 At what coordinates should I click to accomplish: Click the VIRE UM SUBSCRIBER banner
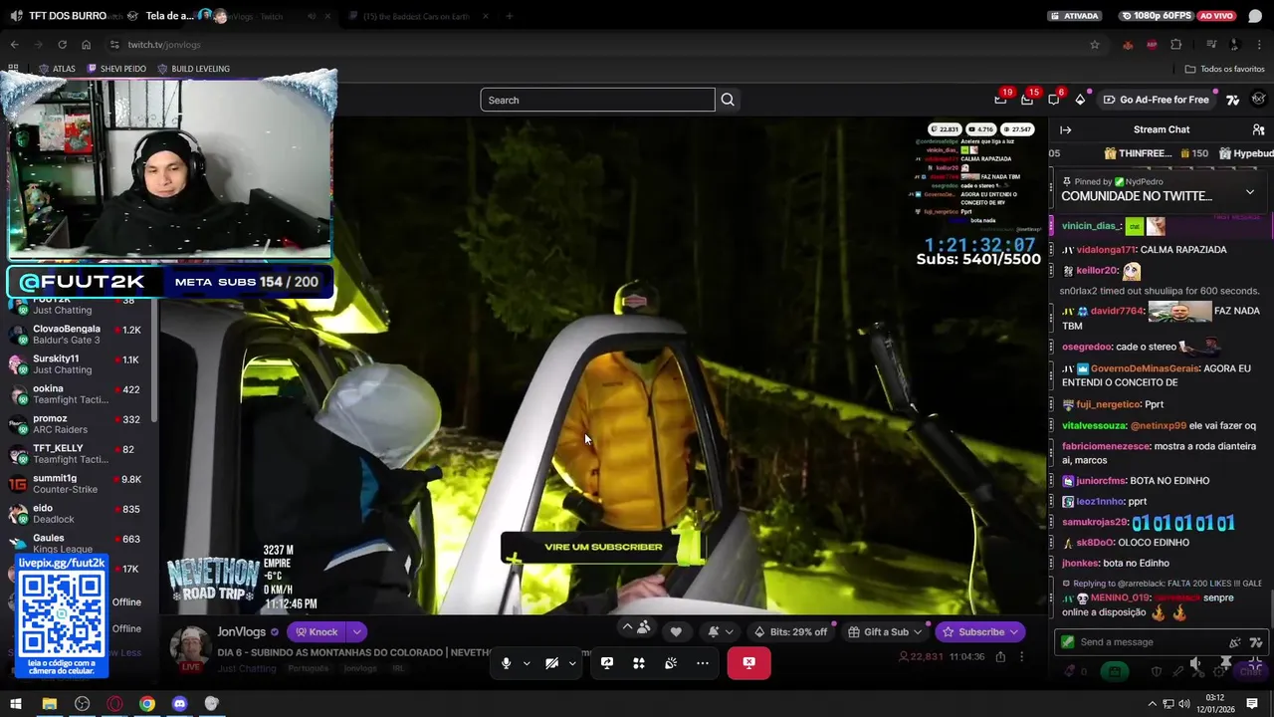click(603, 547)
